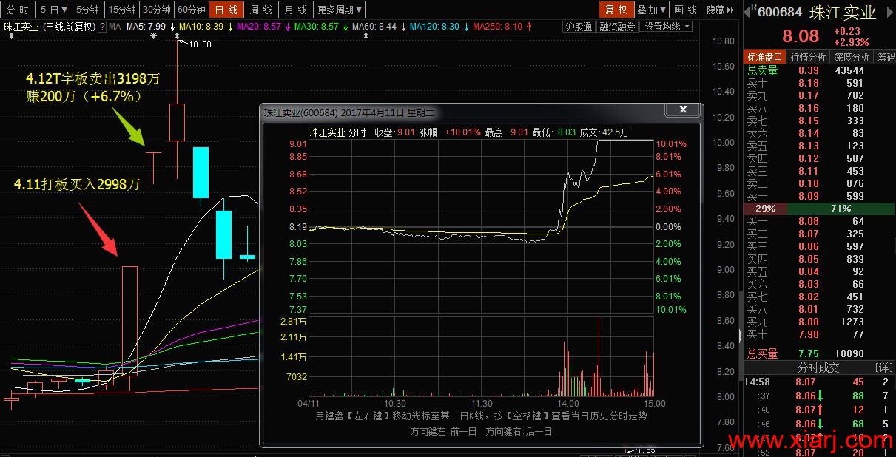Click the 融资融券 tag button

(617, 27)
